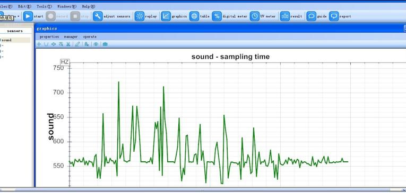Click the chart title 'sound - sampling time'

[230, 57]
